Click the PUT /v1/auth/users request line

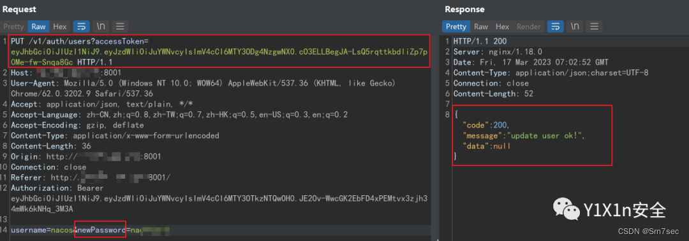tap(80, 41)
